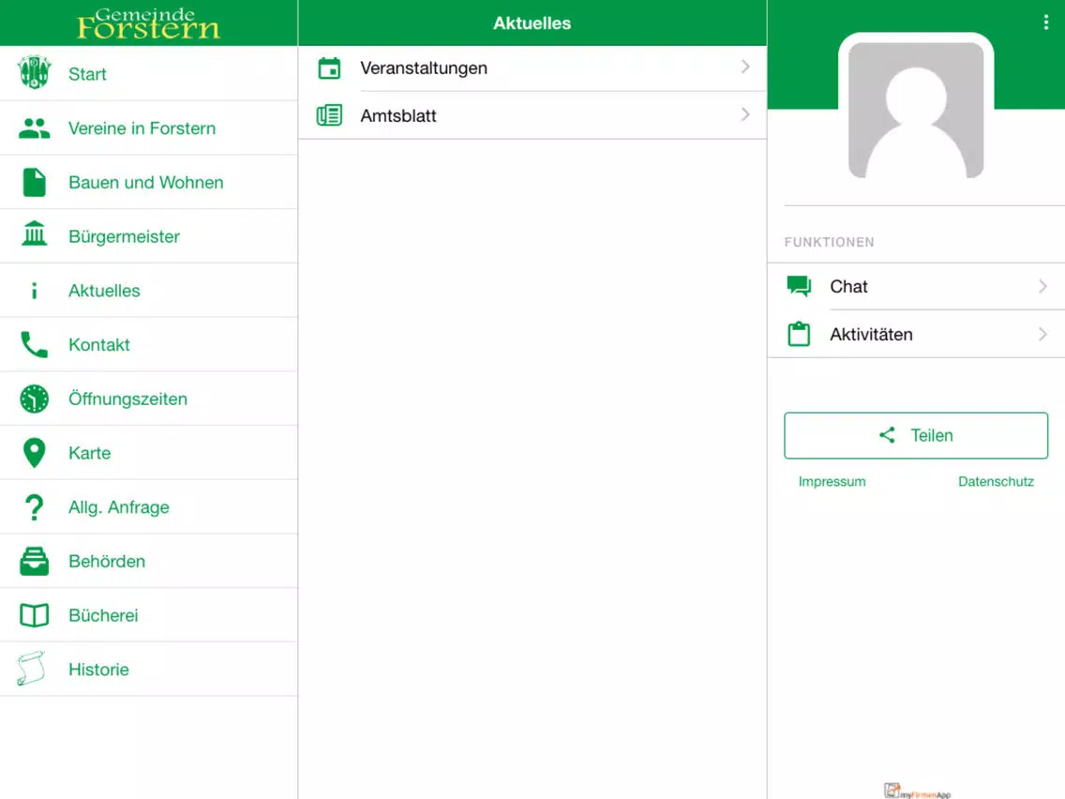The width and height of the screenshot is (1065, 799).
Task: Select the document icon for Bauen und Wohnen
Action: click(x=35, y=182)
